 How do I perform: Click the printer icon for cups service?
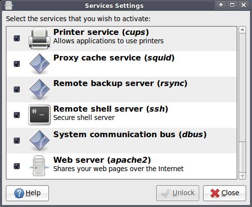(x=39, y=38)
